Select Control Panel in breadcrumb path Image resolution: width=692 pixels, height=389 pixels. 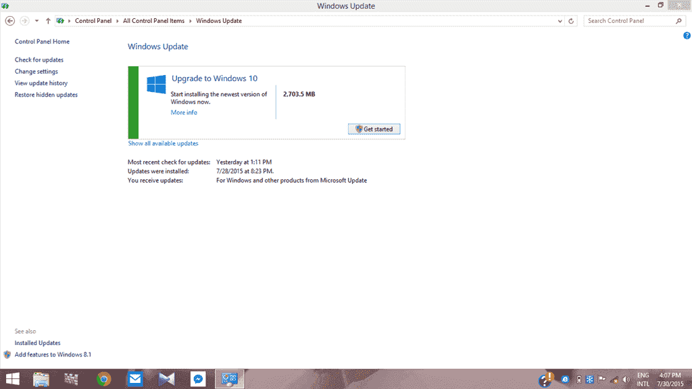coord(93,21)
